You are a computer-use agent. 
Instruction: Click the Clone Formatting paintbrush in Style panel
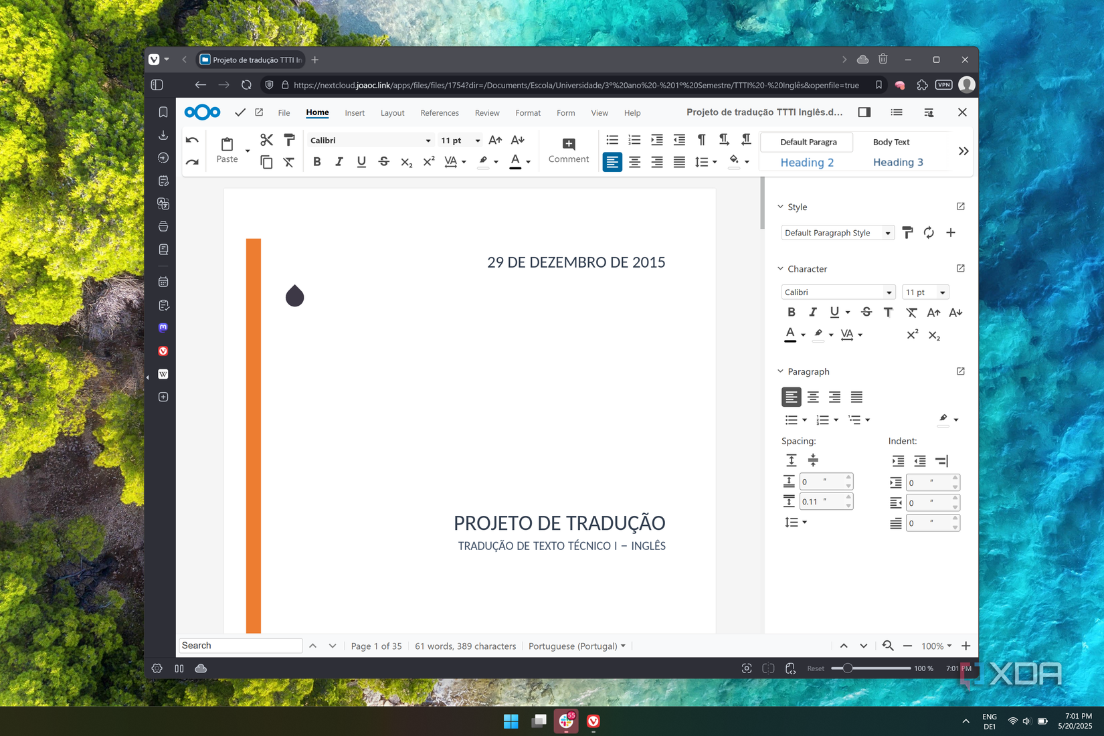[907, 232]
